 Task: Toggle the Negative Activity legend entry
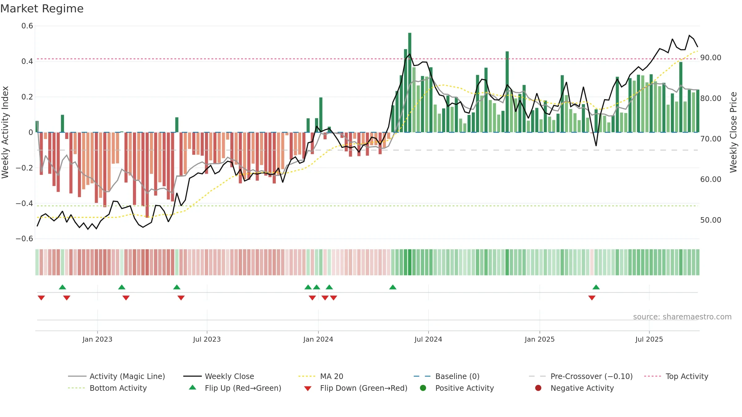[574, 388]
